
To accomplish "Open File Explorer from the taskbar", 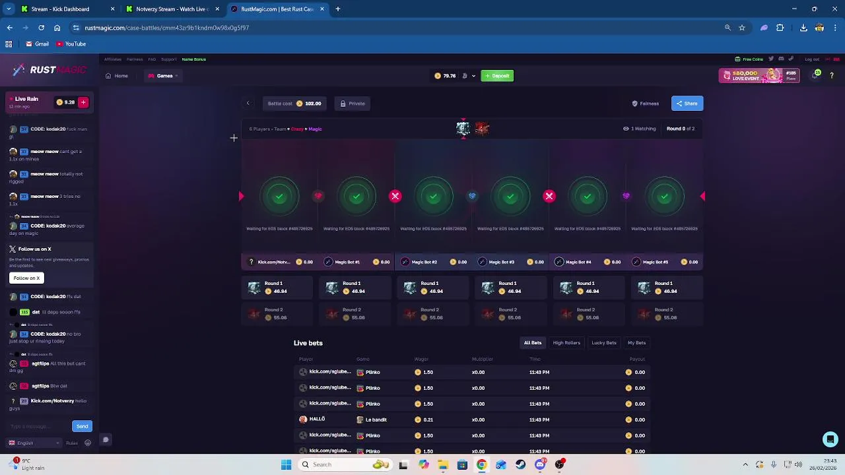I will pyautogui.click(x=443, y=464).
